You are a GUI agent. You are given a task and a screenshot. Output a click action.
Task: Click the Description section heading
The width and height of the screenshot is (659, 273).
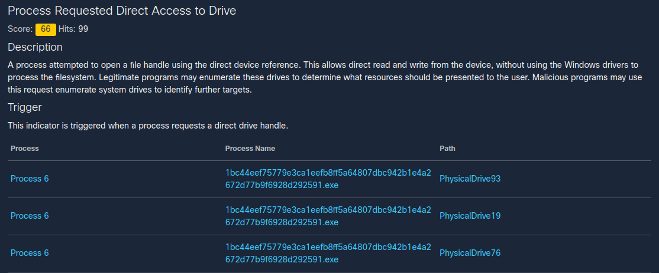point(35,47)
